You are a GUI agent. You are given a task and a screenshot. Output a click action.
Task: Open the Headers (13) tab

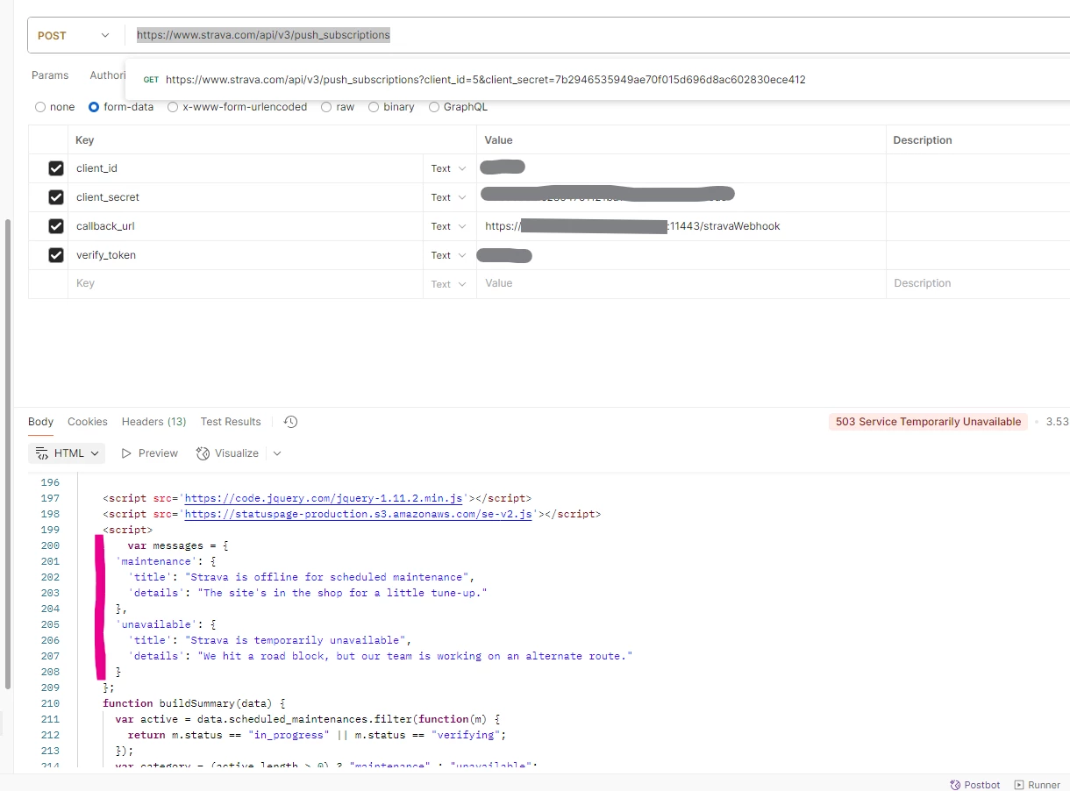[154, 422]
